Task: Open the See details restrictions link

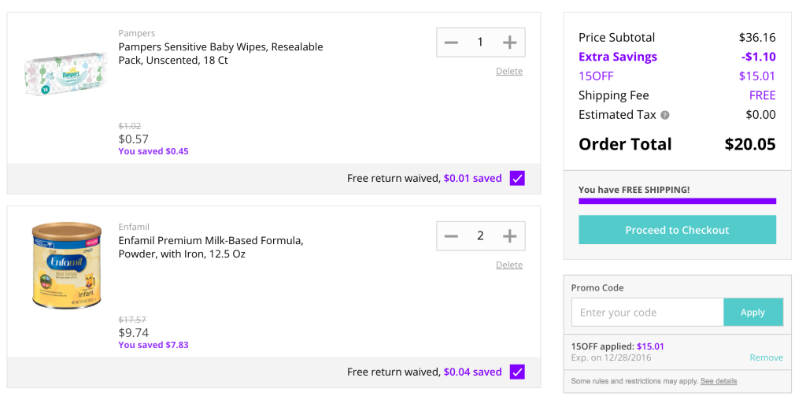Action: (x=719, y=381)
